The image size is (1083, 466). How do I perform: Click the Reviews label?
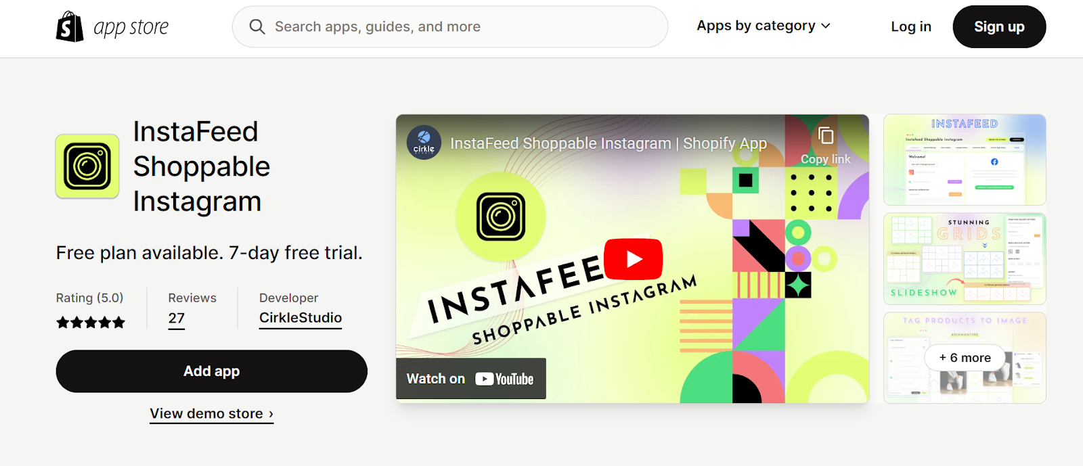tap(192, 298)
